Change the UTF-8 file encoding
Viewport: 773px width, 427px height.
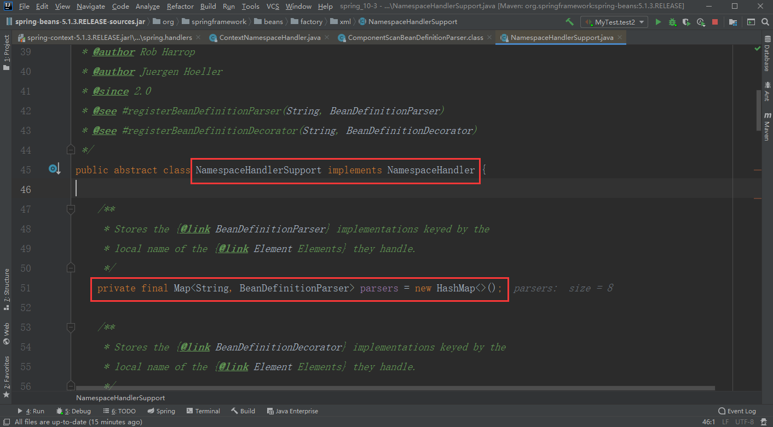click(745, 422)
